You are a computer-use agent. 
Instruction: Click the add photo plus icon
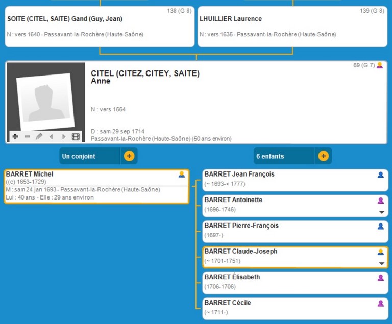coord(15,136)
